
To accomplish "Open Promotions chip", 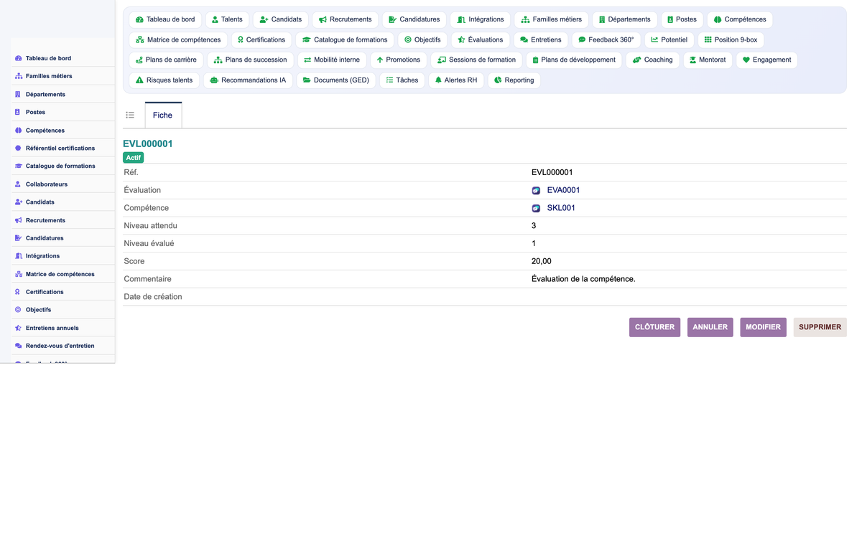I will click(399, 60).
